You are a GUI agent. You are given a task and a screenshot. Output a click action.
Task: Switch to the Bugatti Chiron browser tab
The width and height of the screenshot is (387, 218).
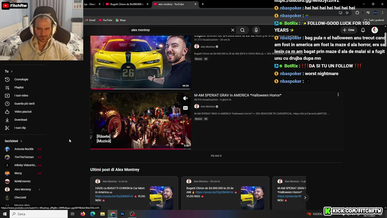[x=126, y=4]
